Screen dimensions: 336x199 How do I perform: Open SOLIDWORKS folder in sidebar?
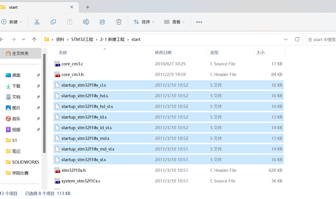point(25,162)
